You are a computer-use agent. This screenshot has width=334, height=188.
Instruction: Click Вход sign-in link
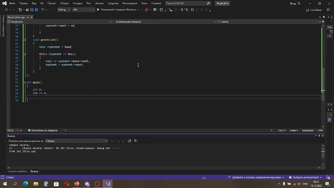[293, 4]
